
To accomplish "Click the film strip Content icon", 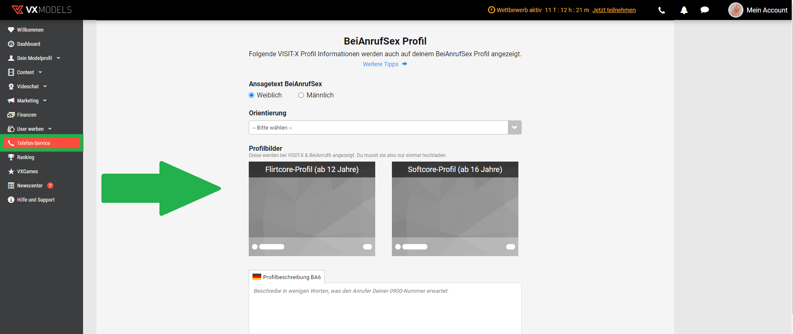I will tap(11, 72).
